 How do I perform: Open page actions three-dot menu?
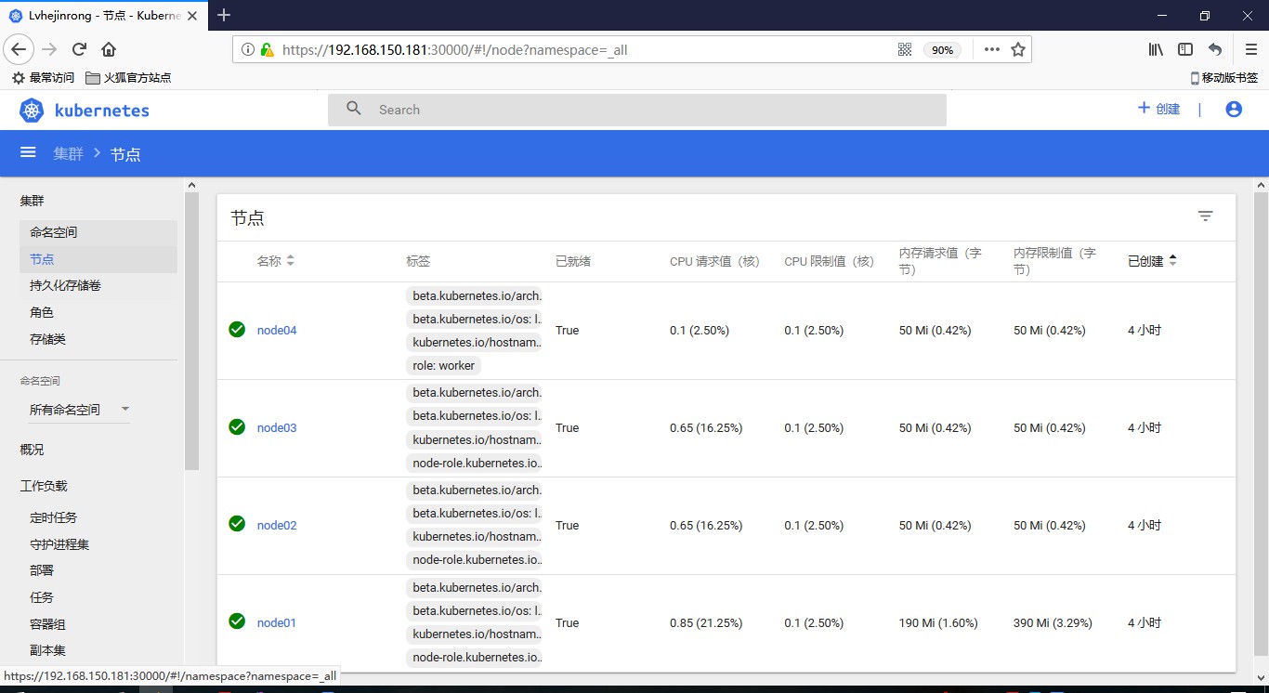pyautogui.click(x=992, y=49)
